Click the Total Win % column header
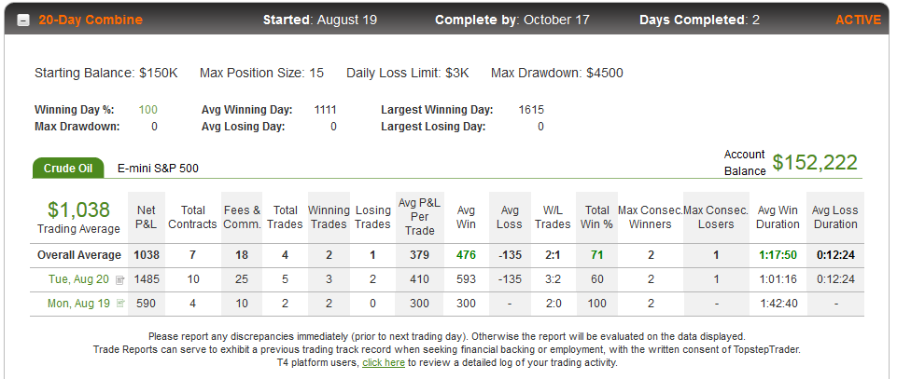The height and width of the screenshot is (379, 897). pos(596,218)
